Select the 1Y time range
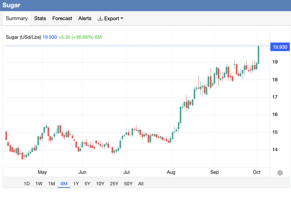Image resolution: width=291 pixels, height=197 pixels. coord(76,184)
